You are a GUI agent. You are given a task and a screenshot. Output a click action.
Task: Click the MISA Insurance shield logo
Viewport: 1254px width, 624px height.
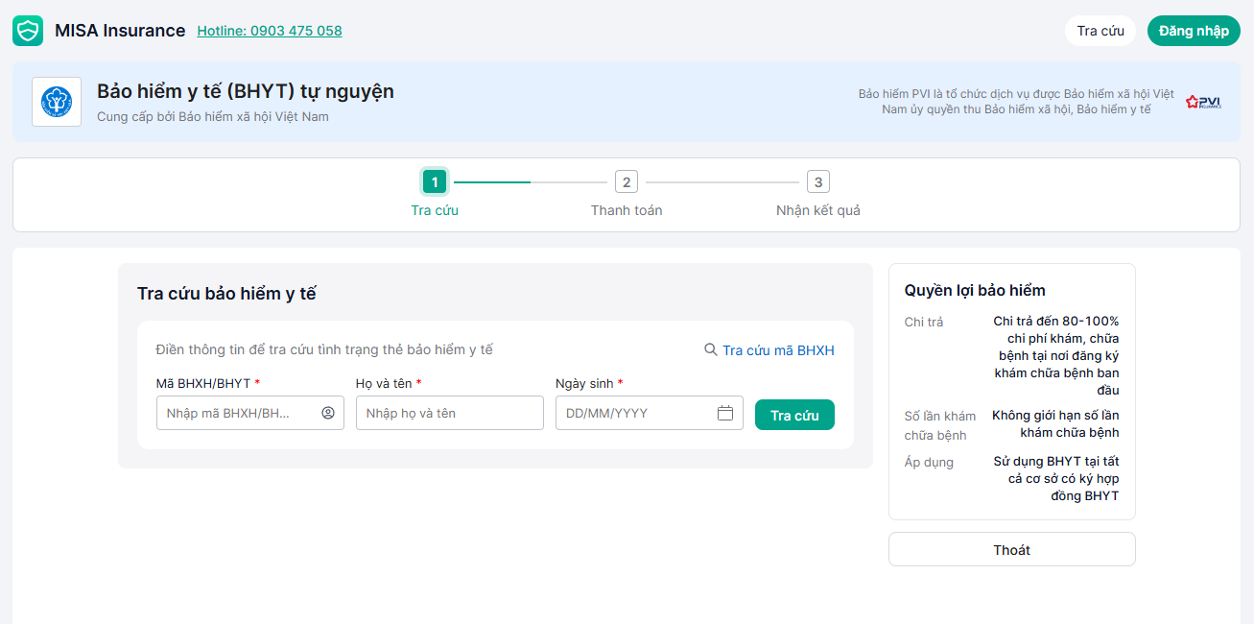pos(28,31)
